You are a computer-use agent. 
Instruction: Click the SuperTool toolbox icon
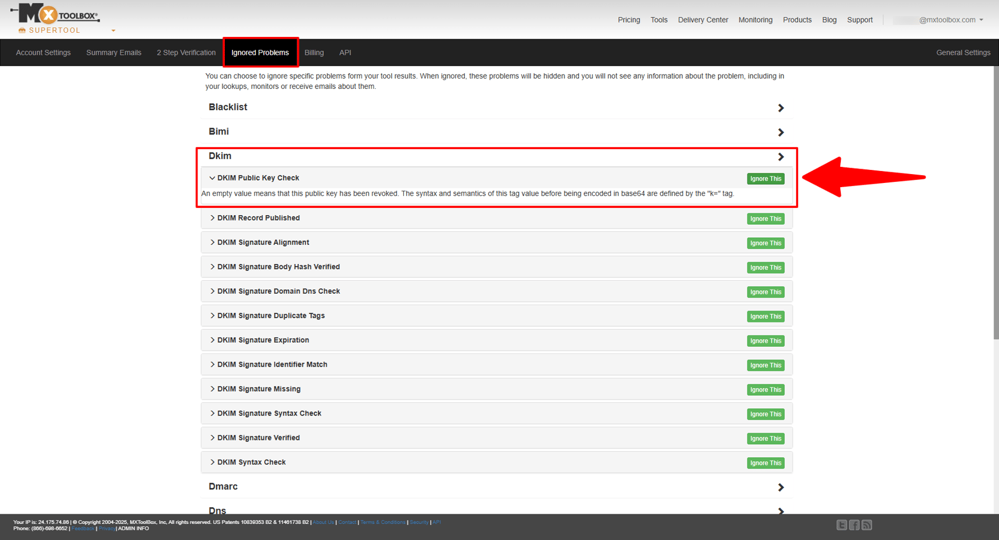pos(22,30)
